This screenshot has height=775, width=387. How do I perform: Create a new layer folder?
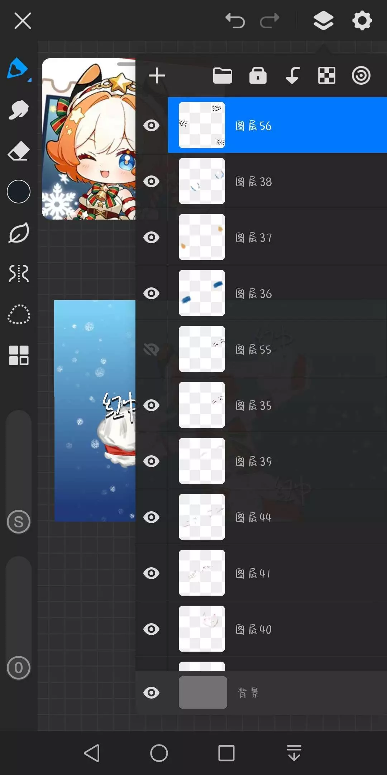pyautogui.click(x=223, y=76)
